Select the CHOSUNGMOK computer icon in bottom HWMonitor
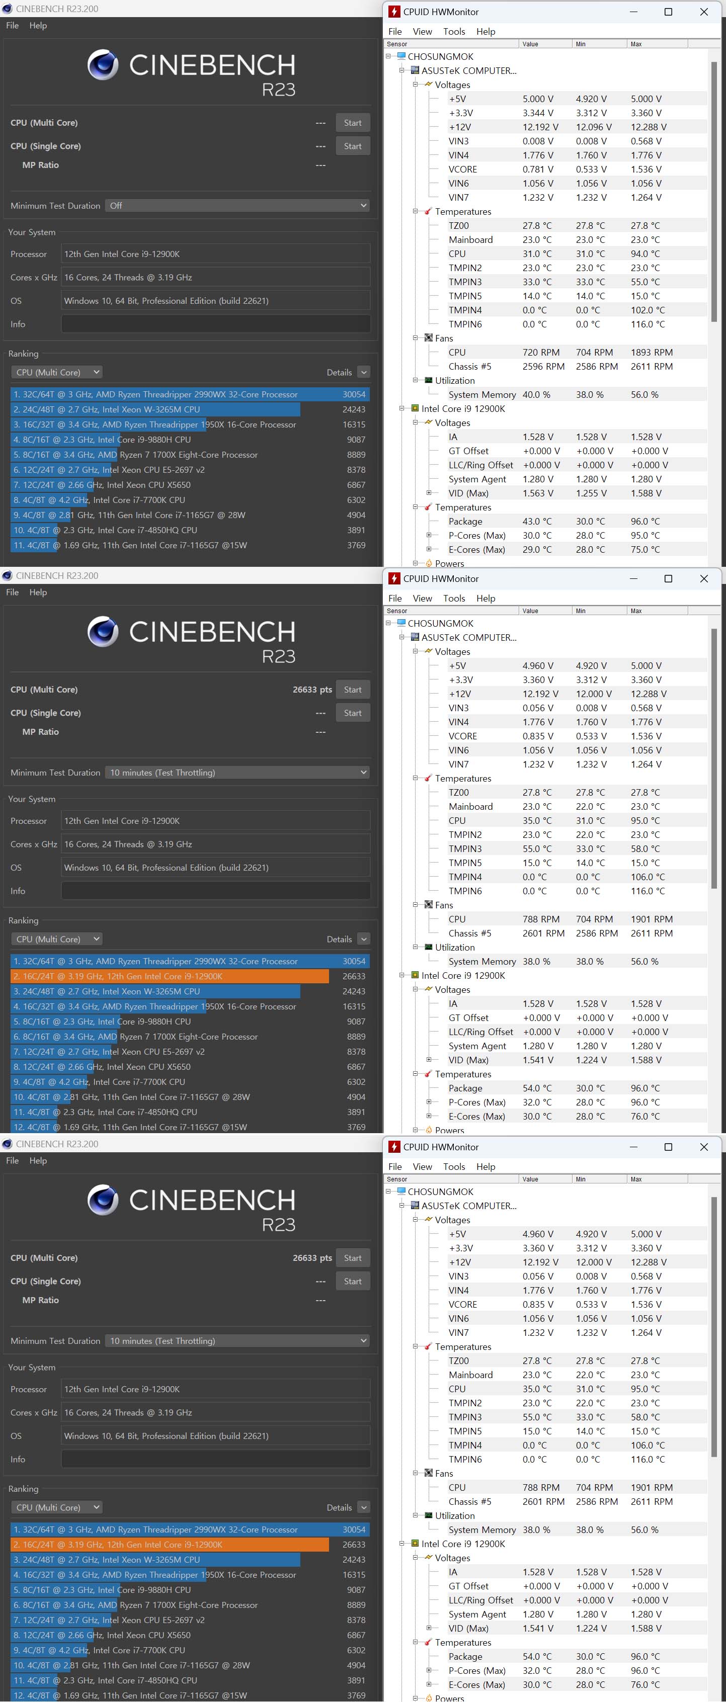The height and width of the screenshot is (1702, 726). pyautogui.click(x=400, y=1192)
